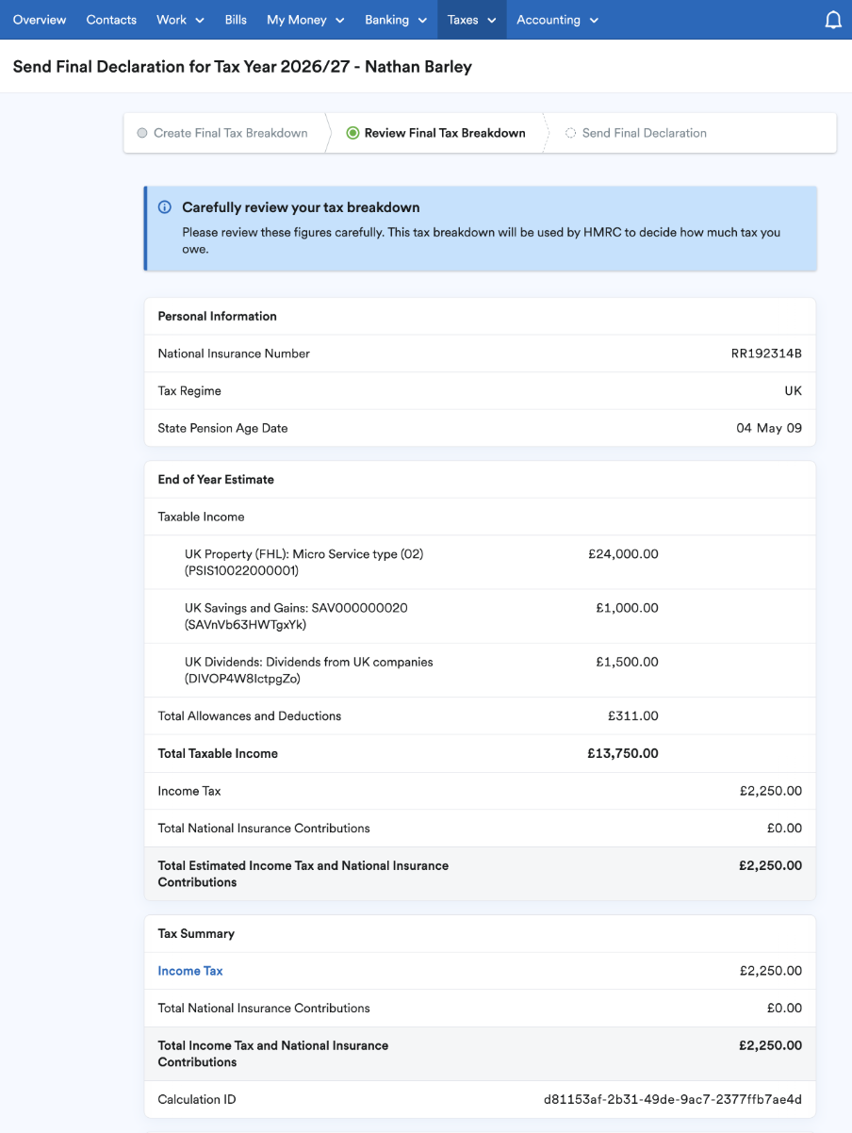Select the Review Final Tax Breakdown step indicator
Image resolution: width=852 pixels, height=1133 pixels.
(x=352, y=133)
